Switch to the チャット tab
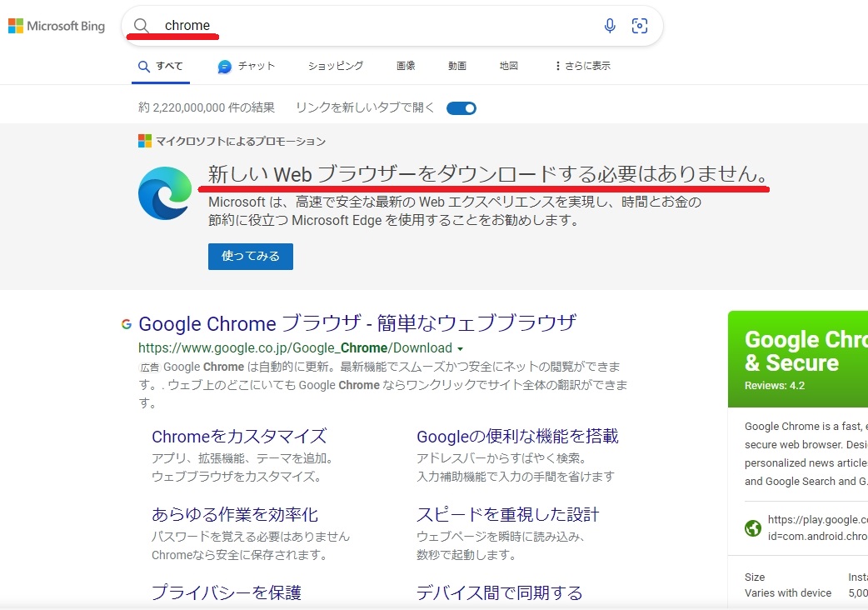This screenshot has height=610, width=868. 247,66
